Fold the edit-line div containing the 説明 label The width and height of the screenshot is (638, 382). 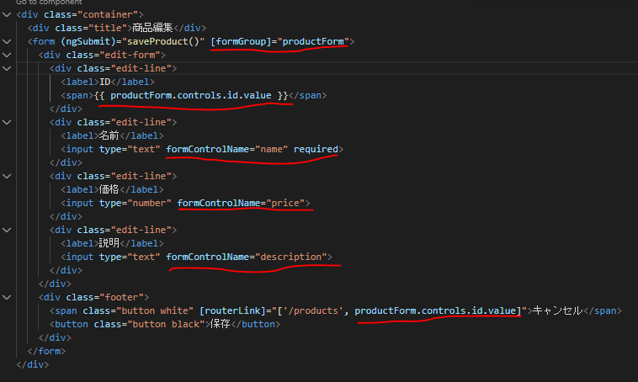click(x=7, y=230)
